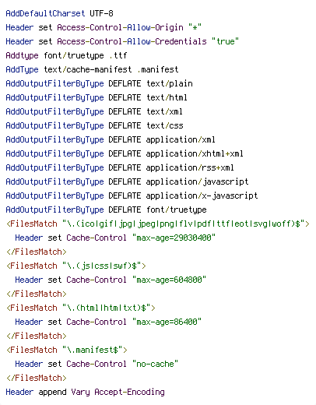Select the font/truetype deflate line
This screenshot has width=316, height=405.
106,210
